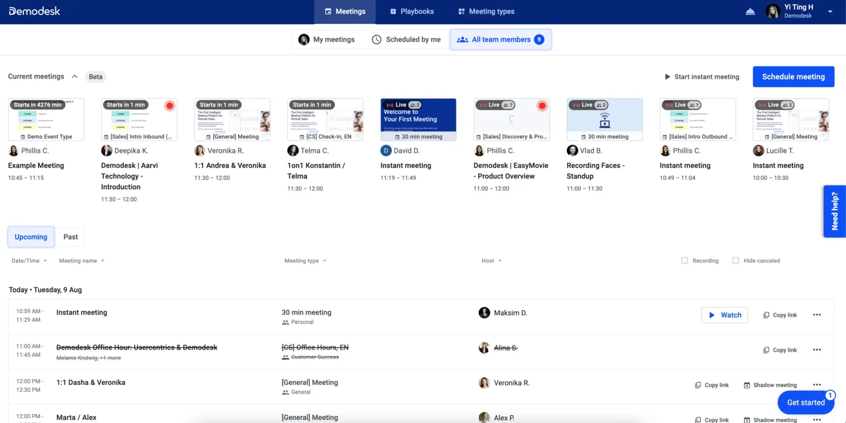The width and height of the screenshot is (846, 423).
Task: Click the notification bell icon in the header
Action: (750, 12)
